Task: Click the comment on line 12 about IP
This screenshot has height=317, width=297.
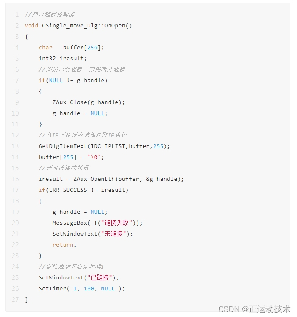Action: click(83, 135)
